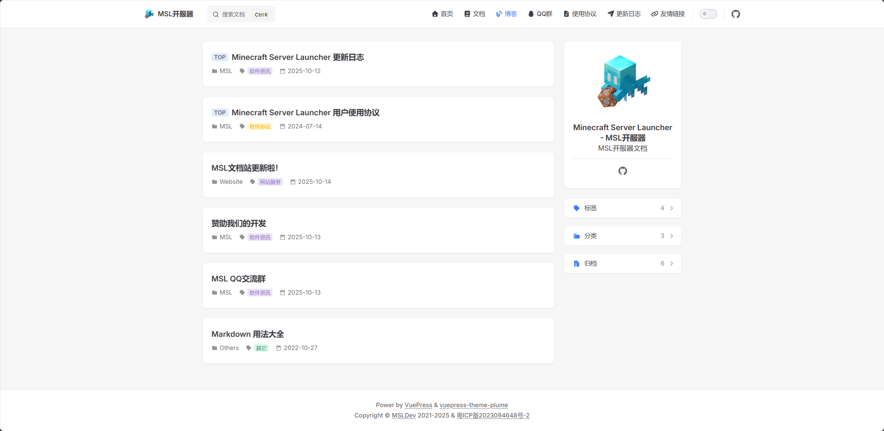
Task: Click the search magnifier icon
Action: pos(216,14)
